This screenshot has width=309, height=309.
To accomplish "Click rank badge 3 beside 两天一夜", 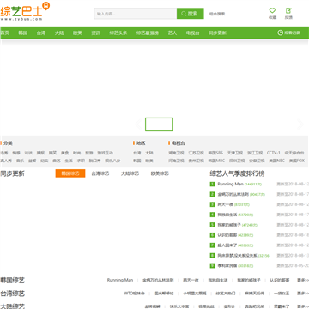I will click(x=212, y=204).
